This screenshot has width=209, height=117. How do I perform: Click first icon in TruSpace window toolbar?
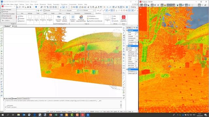[141, 5]
